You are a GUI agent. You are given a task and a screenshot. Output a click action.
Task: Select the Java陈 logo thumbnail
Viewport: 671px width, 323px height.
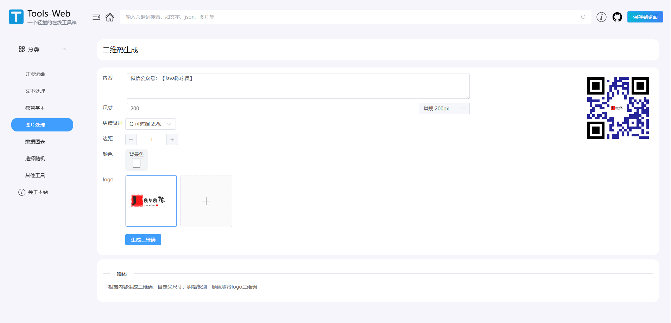click(x=151, y=201)
